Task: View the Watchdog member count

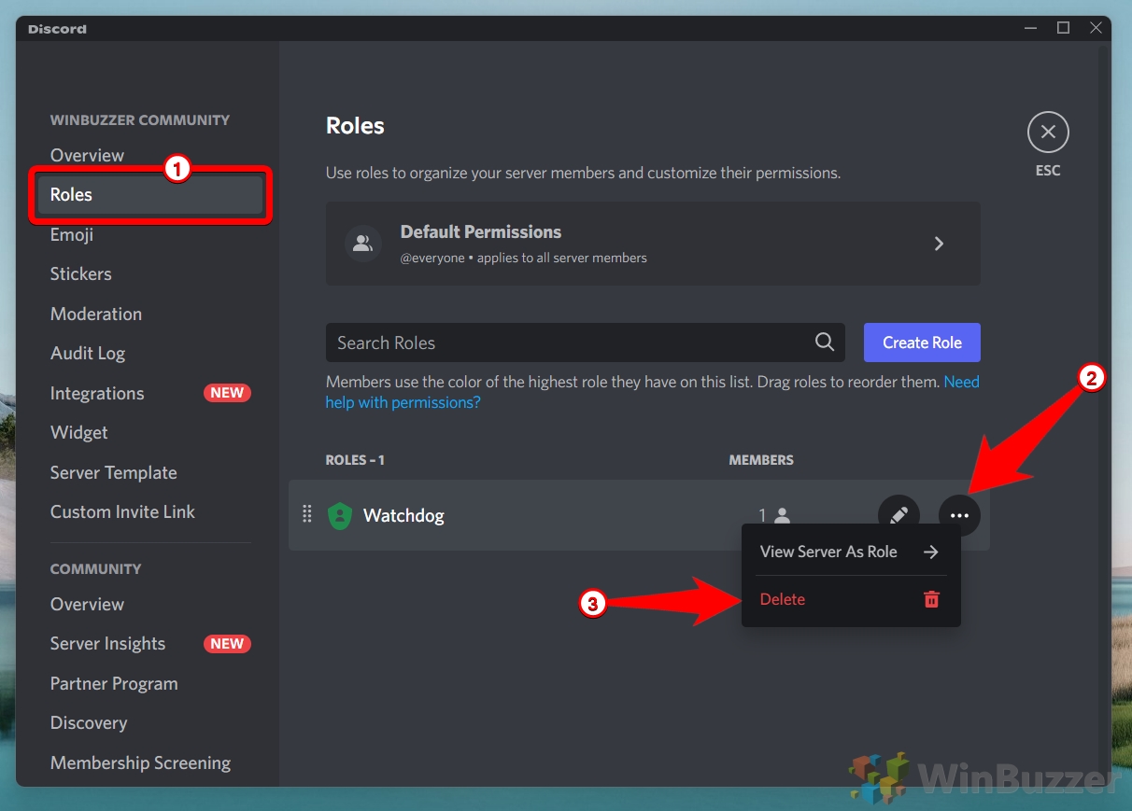Action: [x=774, y=515]
